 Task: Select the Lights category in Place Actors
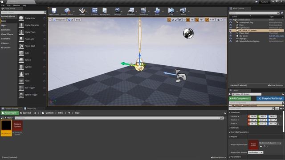(4, 25)
